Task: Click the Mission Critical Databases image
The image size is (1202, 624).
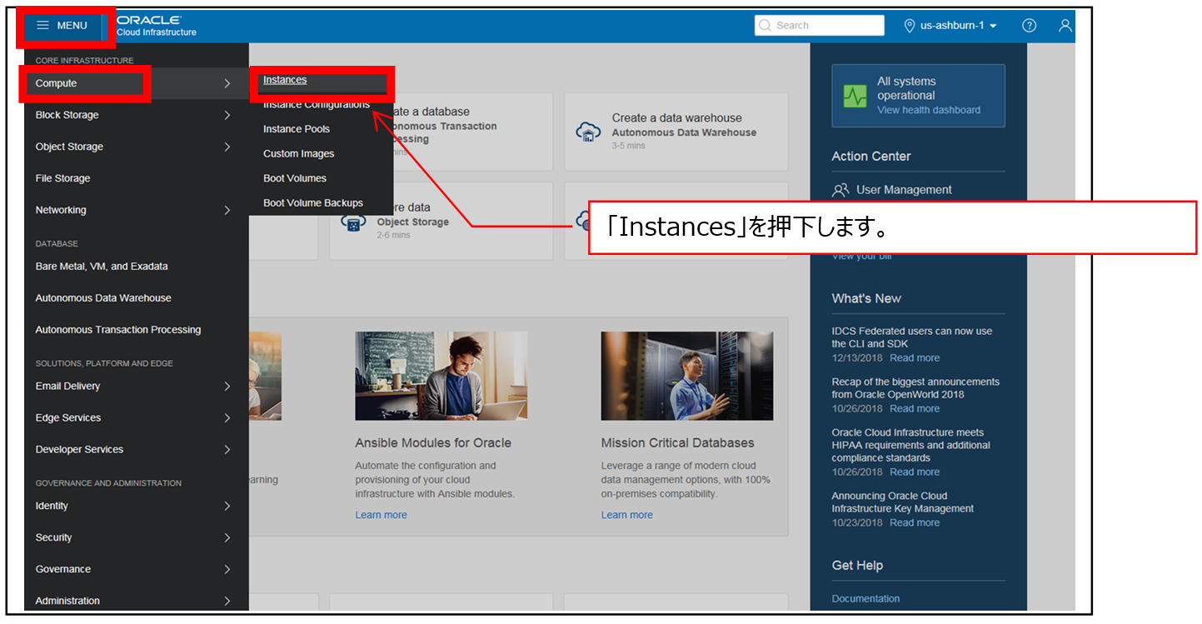Action: tap(686, 376)
